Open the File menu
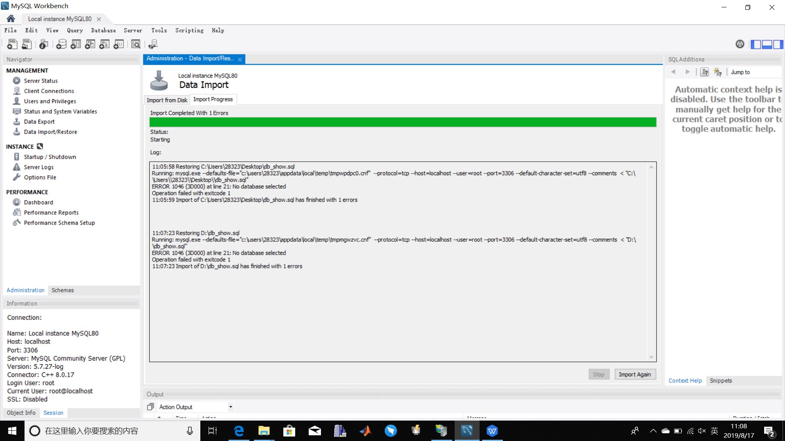The image size is (785, 441). point(11,30)
